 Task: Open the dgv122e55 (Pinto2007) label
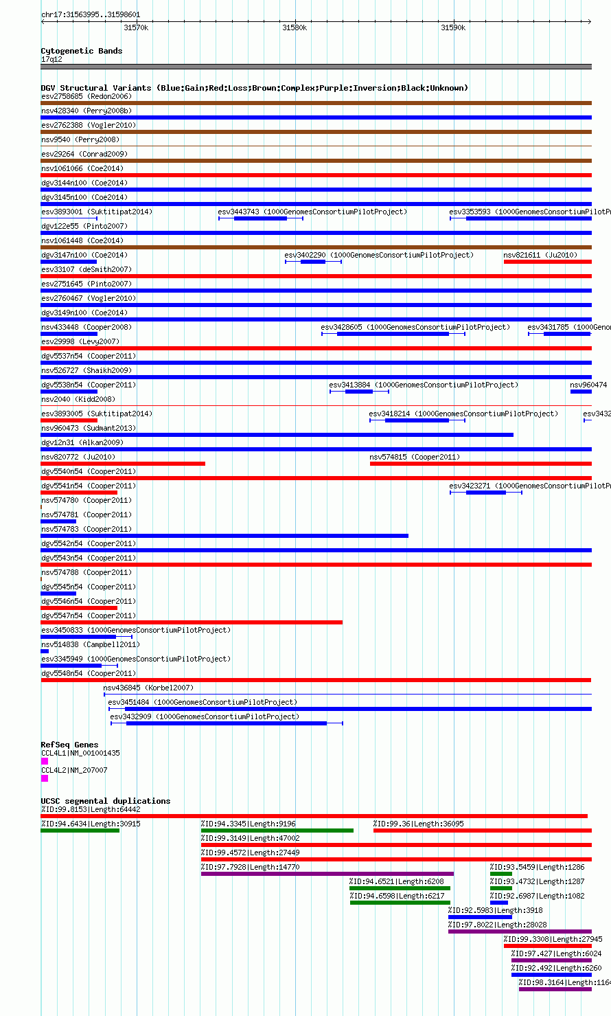[84, 226]
